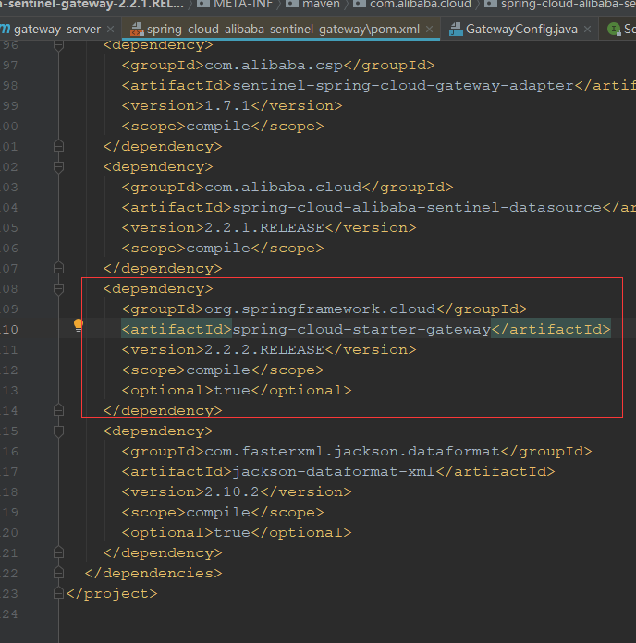
Task: Click artifactId spring-cloud-alibaba-sentinel-datasource
Action: 417,207
